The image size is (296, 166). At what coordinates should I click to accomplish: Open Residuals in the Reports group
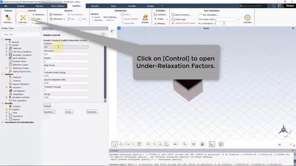point(56,14)
